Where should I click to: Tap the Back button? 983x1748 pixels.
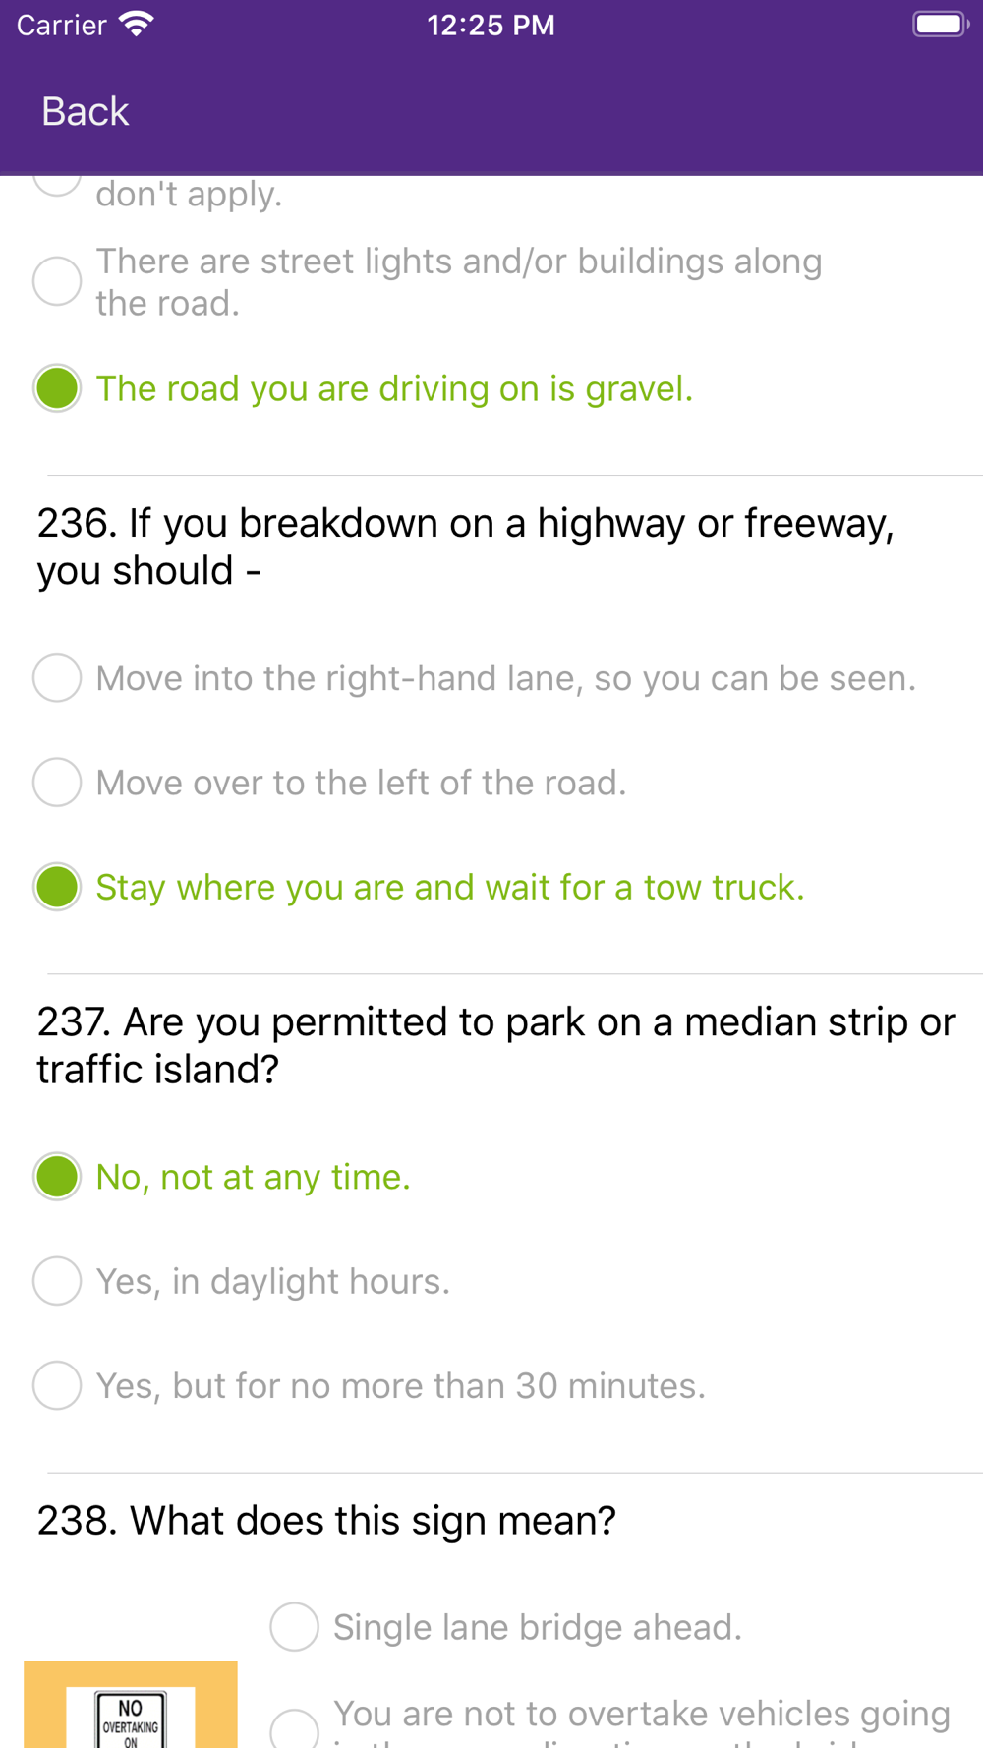click(x=85, y=111)
